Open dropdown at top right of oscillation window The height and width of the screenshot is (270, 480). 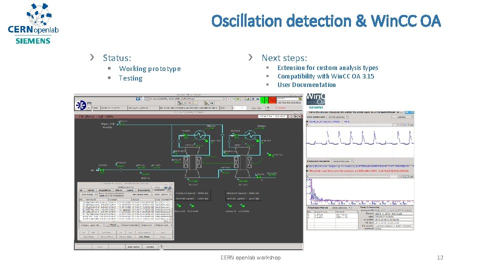click(402, 117)
